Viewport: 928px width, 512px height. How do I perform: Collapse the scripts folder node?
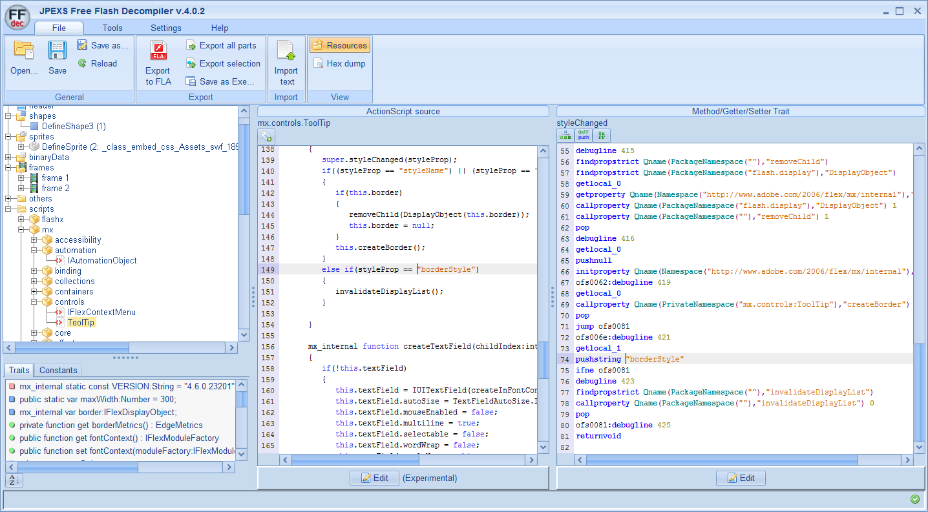pyautogui.click(x=9, y=209)
